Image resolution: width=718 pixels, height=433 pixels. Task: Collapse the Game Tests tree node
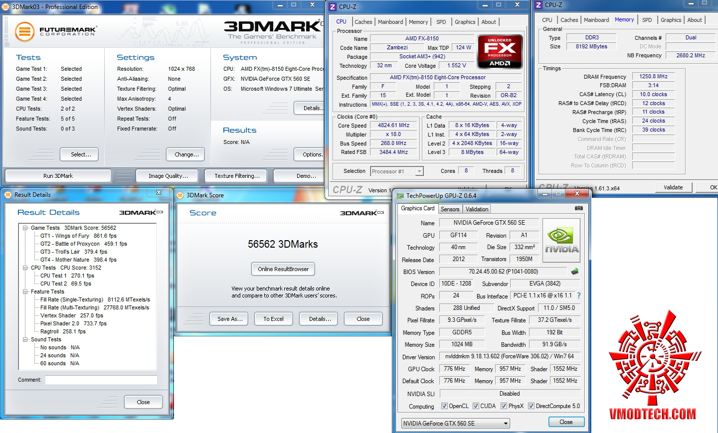25,228
